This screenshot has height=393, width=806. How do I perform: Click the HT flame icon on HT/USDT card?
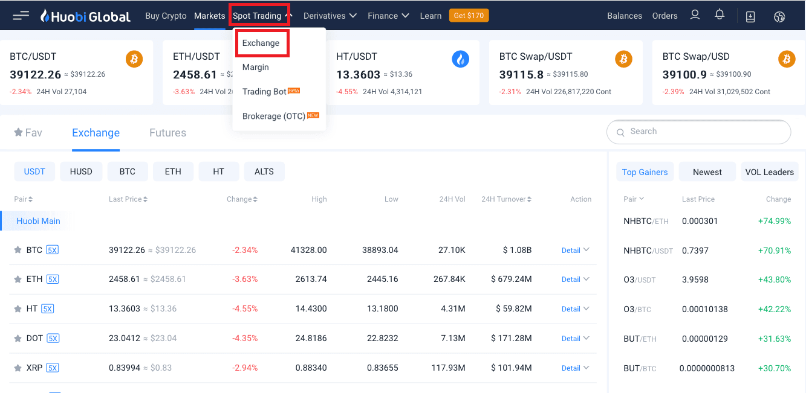pyautogui.click(x=461, y=59)
